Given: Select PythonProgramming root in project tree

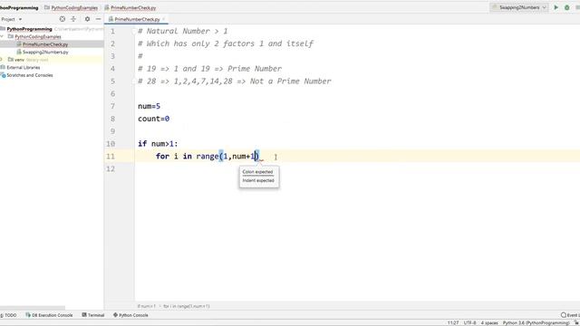Looking at the screenshot, I should (x=29, y=29).
